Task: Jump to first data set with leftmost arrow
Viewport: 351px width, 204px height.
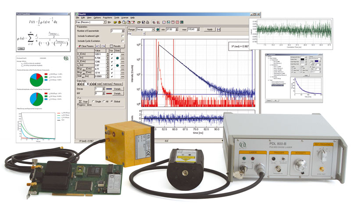Action: (x=79, y=84)
